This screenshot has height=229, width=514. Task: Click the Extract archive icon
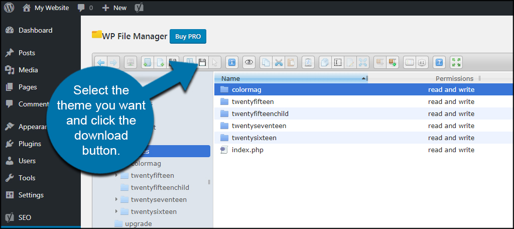click(x=379, y=62)
